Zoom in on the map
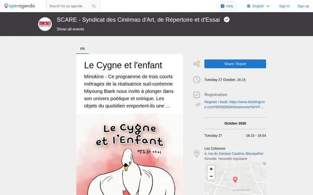 (x=211, y=169)
